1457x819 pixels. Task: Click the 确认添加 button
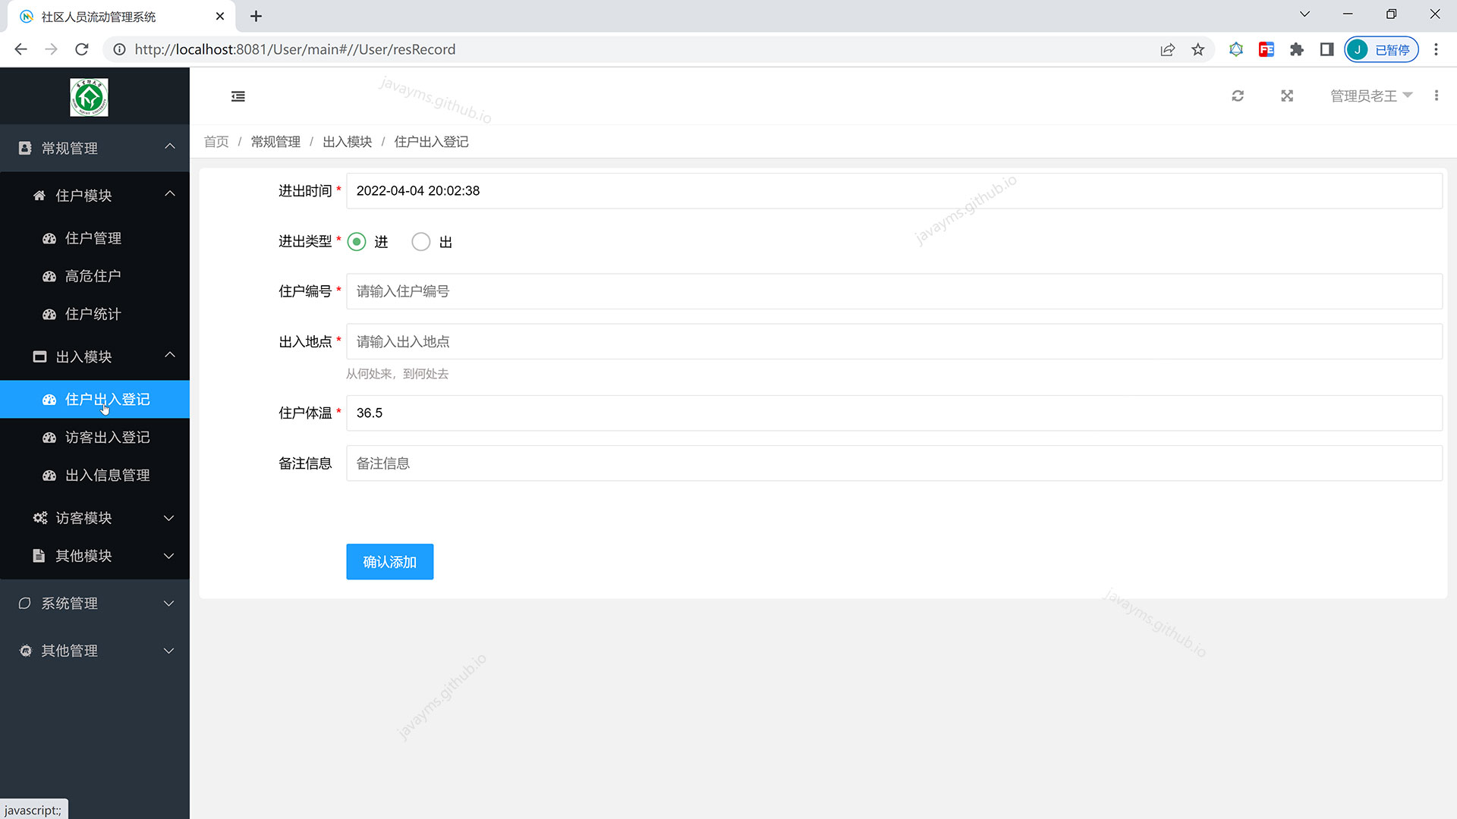point(389,562)
